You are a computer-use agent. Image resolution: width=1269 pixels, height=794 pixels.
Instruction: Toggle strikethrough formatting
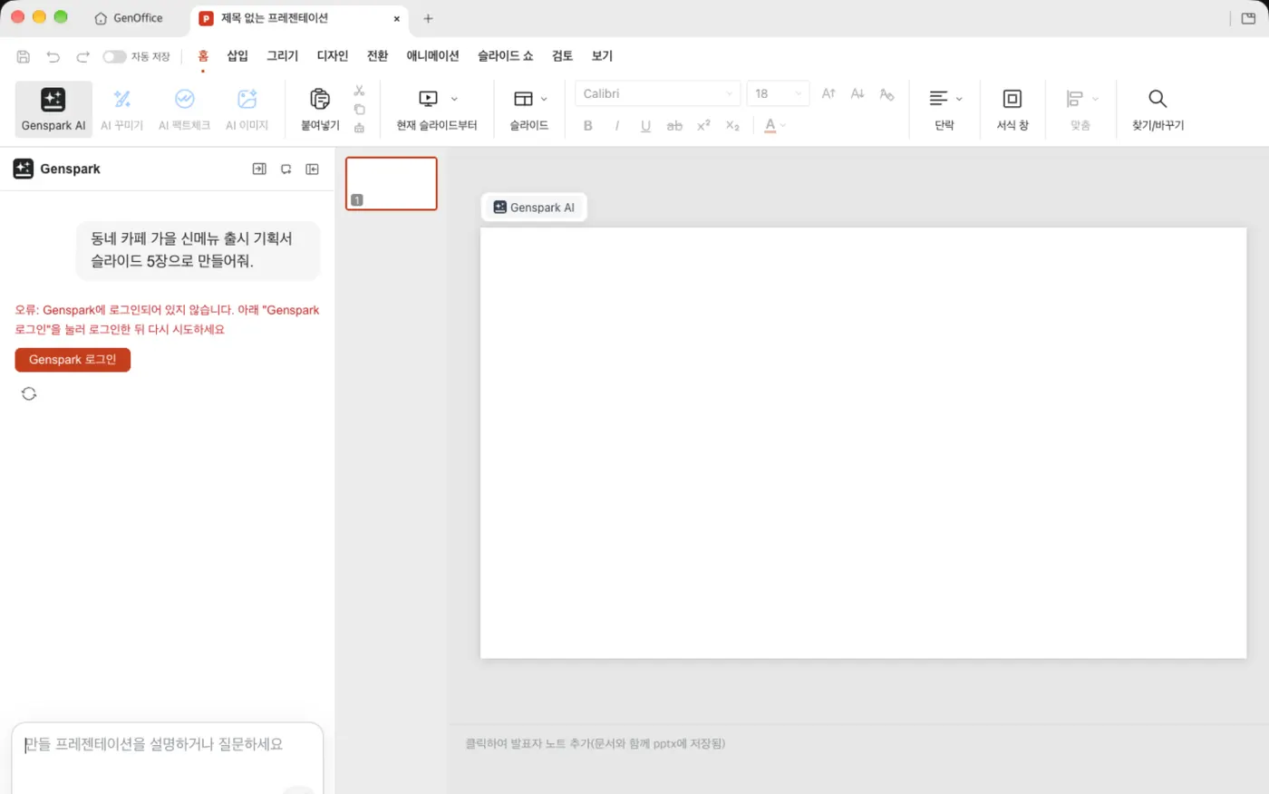click(x=674, y=126)
